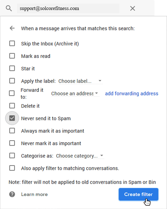167x209 pixels.
Task: Enable Also apply filter to matching conversations
Action: tap(12, 168)
